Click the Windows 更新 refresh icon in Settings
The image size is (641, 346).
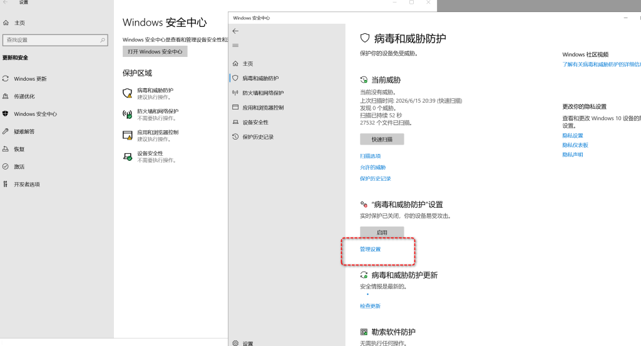[x=5, y=78]
